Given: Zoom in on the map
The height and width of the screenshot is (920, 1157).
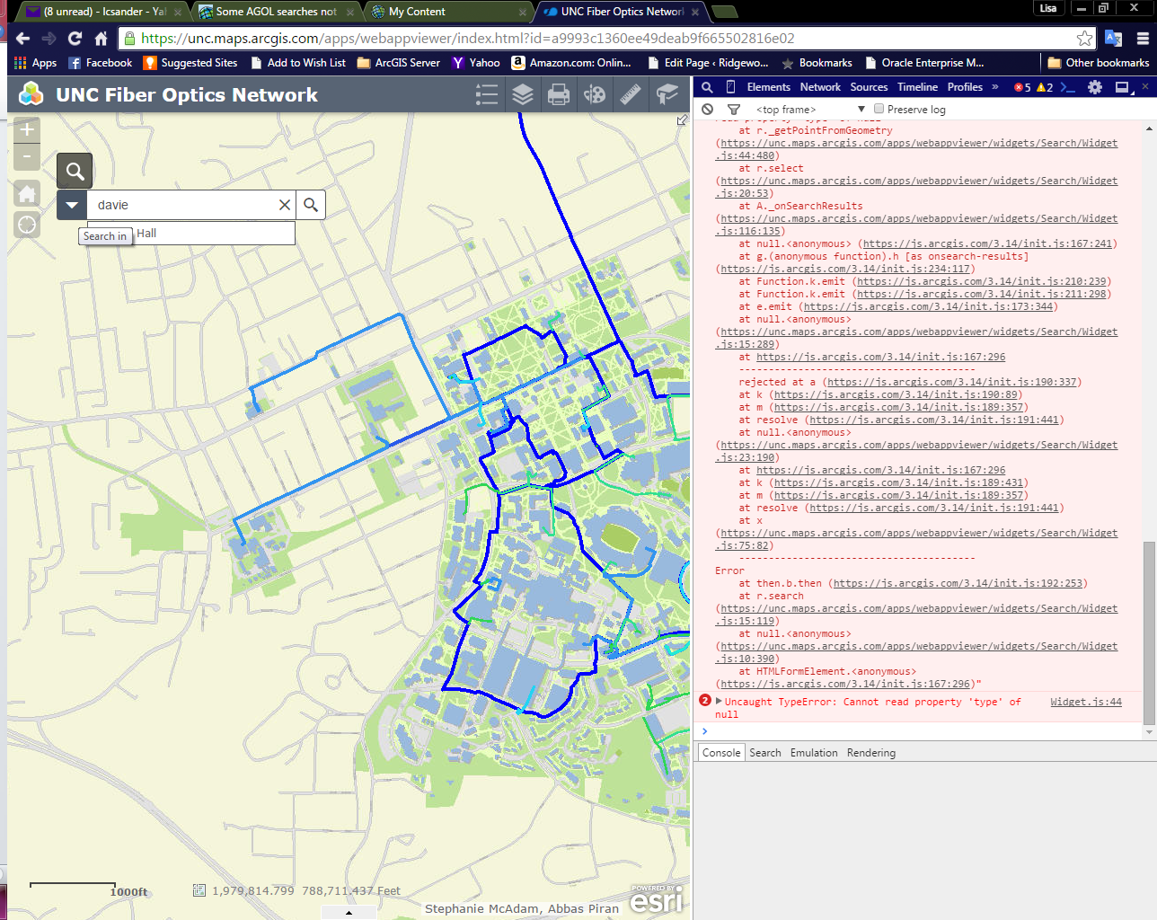Looking at the screenshot, I should (x=27, y=129).
